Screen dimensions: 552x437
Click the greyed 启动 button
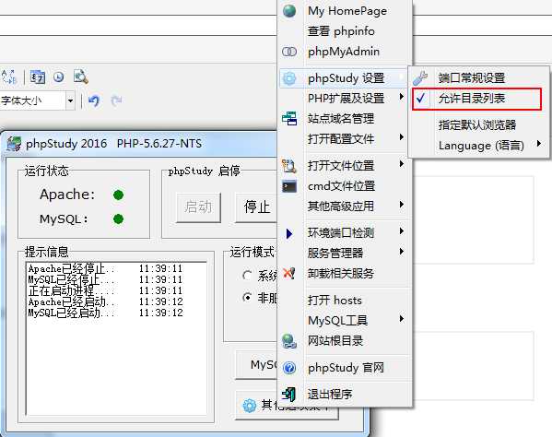click(198, 207)
